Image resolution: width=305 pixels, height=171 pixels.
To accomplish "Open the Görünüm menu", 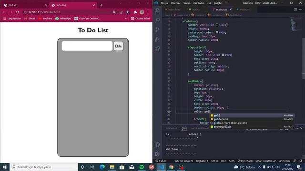I will pyautogui.click(x=199, y=3).
